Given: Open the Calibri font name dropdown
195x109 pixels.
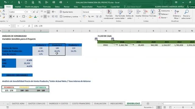Looking at the screenshot, I should [x=24, y=12].
